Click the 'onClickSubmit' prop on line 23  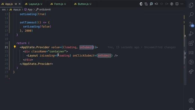pyautogui.click(x=83, y=56)
